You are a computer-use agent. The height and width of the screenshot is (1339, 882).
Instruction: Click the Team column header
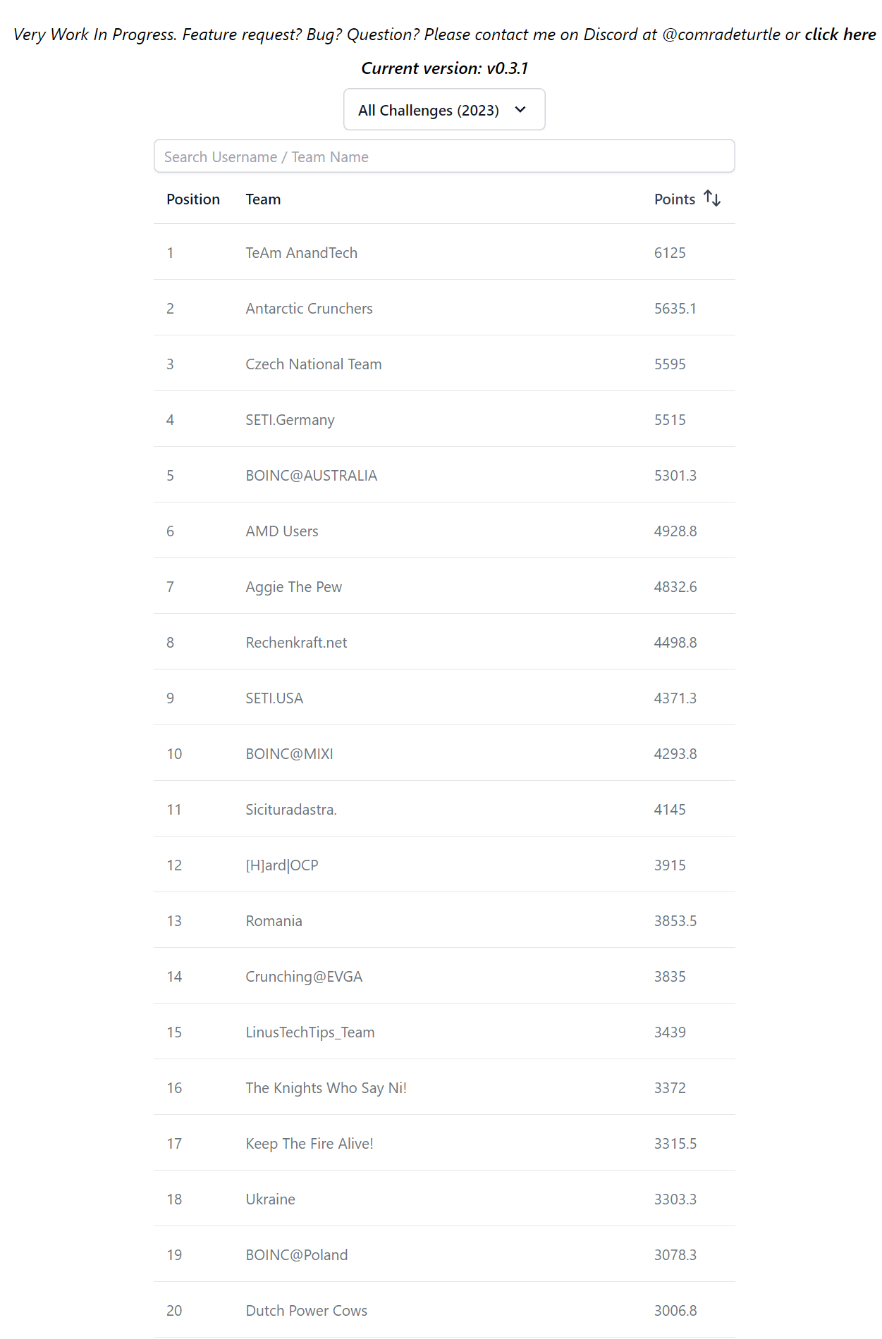[263, 199]
